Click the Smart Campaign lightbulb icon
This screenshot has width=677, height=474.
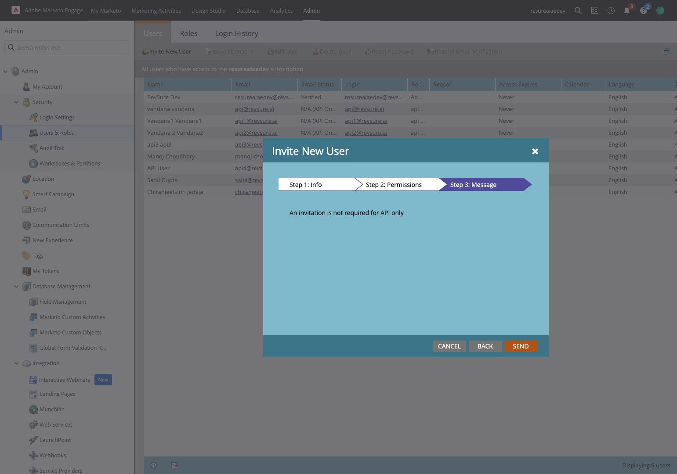click(x=26, y=194)
